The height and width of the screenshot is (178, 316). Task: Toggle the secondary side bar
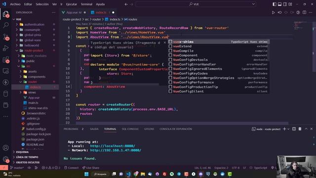pyautogui.click(x=285, y=4)
